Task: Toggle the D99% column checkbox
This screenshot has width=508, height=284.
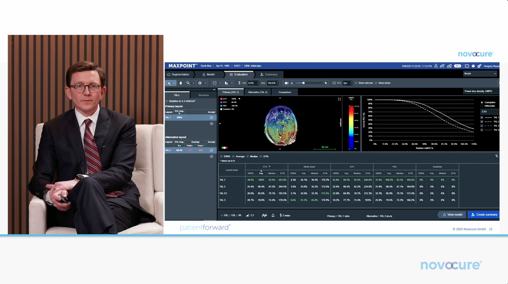Action: [x=221, y=156]
